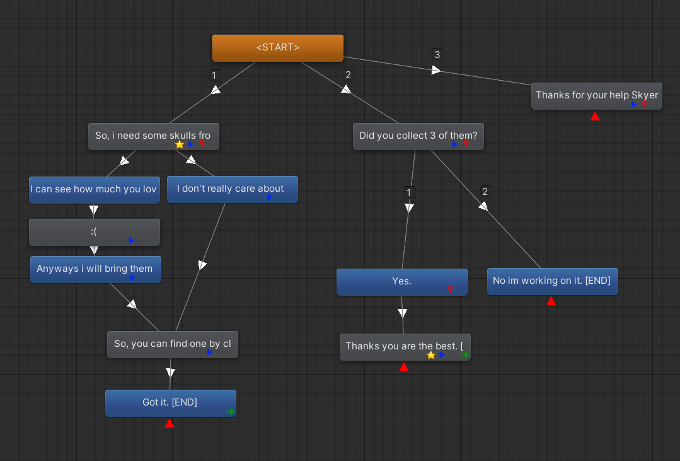Click the red question mark on 'Yes.' node
Image resolution: width=680 pixels, height=461 pixels.
coord(450,289)
